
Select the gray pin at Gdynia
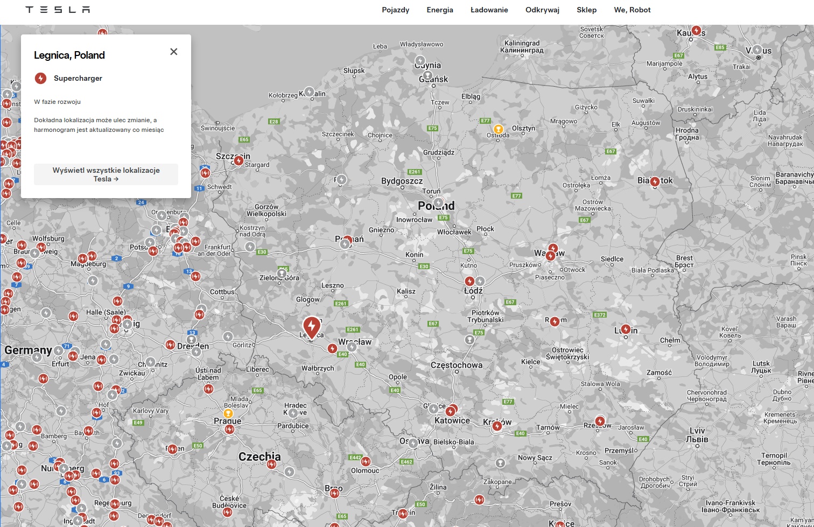420,60
